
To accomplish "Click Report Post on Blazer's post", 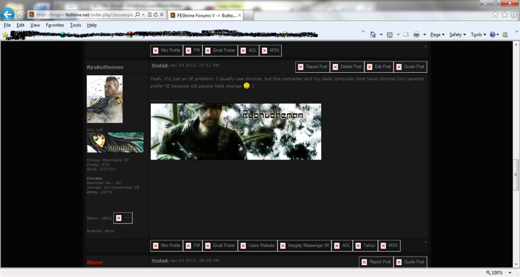I will pos(376,262).
